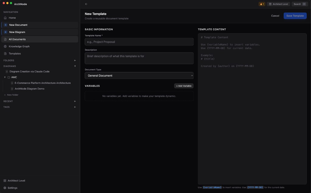Screen dimensions: 311x193
Task: Open Home in the navigation
Action: pyautogui.click(x=40, y=18)
